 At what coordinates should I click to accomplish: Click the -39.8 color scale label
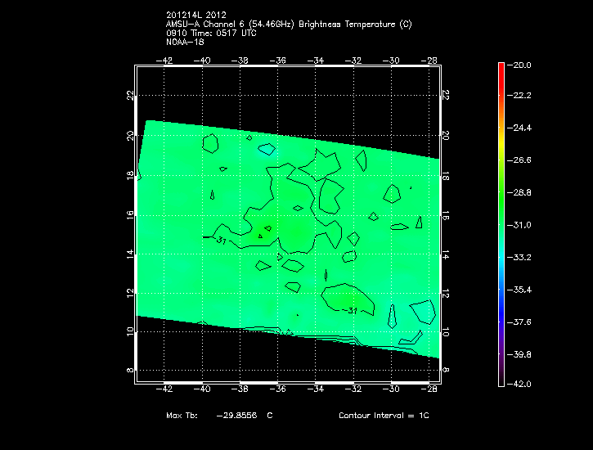pyautogui.click(x=522, y=354)
